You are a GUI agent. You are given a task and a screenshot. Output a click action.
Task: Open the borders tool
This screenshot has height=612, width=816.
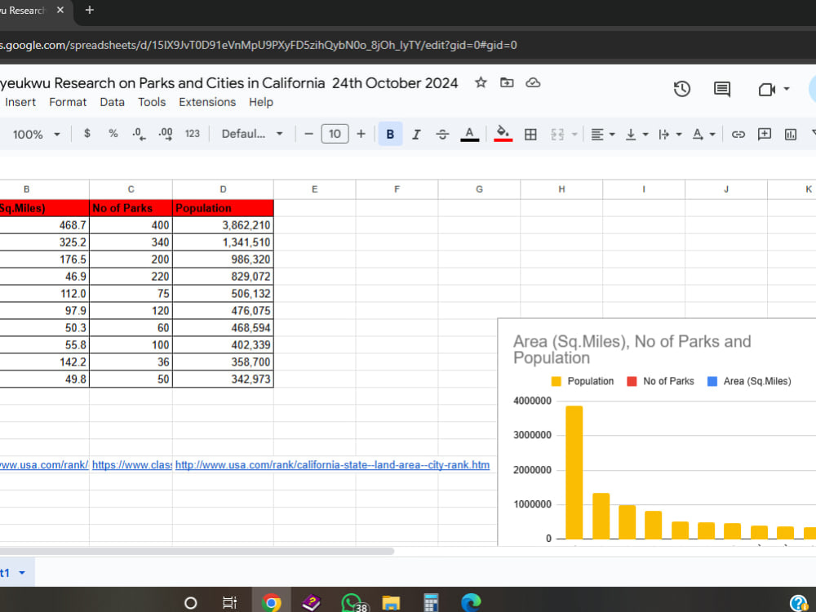pos(530,135)
